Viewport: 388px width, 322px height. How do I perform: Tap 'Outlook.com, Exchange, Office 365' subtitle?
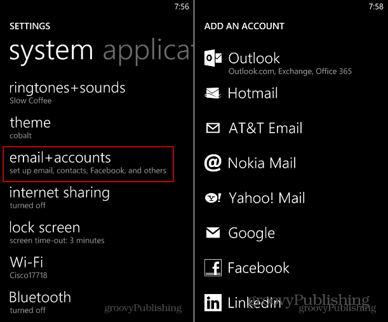290,71
